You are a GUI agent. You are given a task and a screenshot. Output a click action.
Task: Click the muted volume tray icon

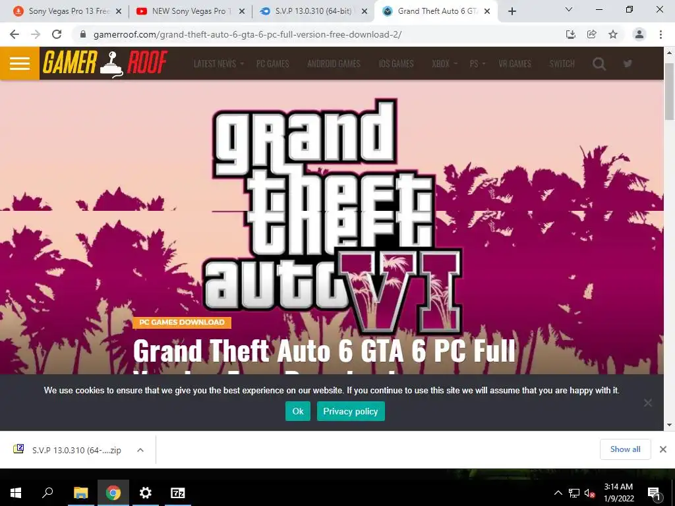[x=589, y=493]
